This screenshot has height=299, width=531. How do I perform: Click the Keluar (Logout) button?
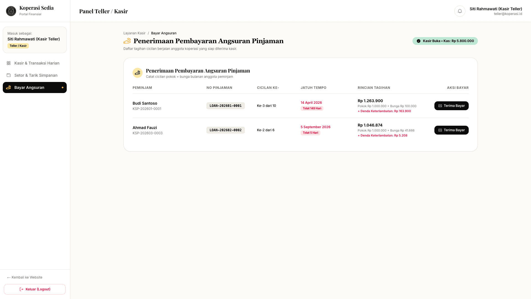pos(35,289)
